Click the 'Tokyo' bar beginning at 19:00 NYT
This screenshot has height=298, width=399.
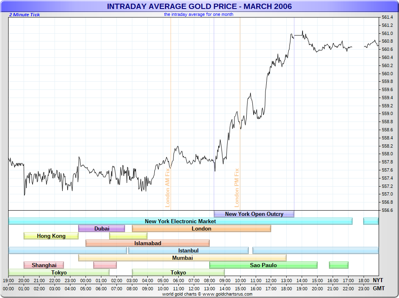[x=59, y=273]
